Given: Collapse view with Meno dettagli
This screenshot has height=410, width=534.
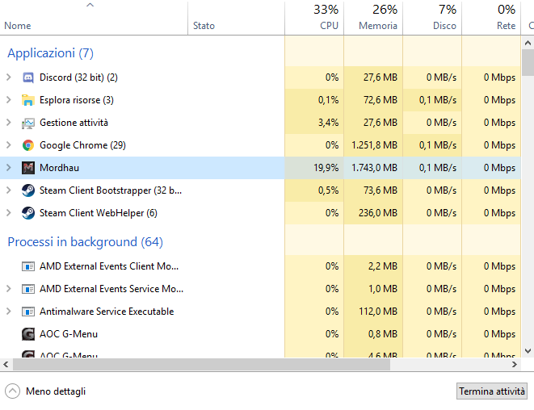Looking at the screenshot, I should coord(46,391).
